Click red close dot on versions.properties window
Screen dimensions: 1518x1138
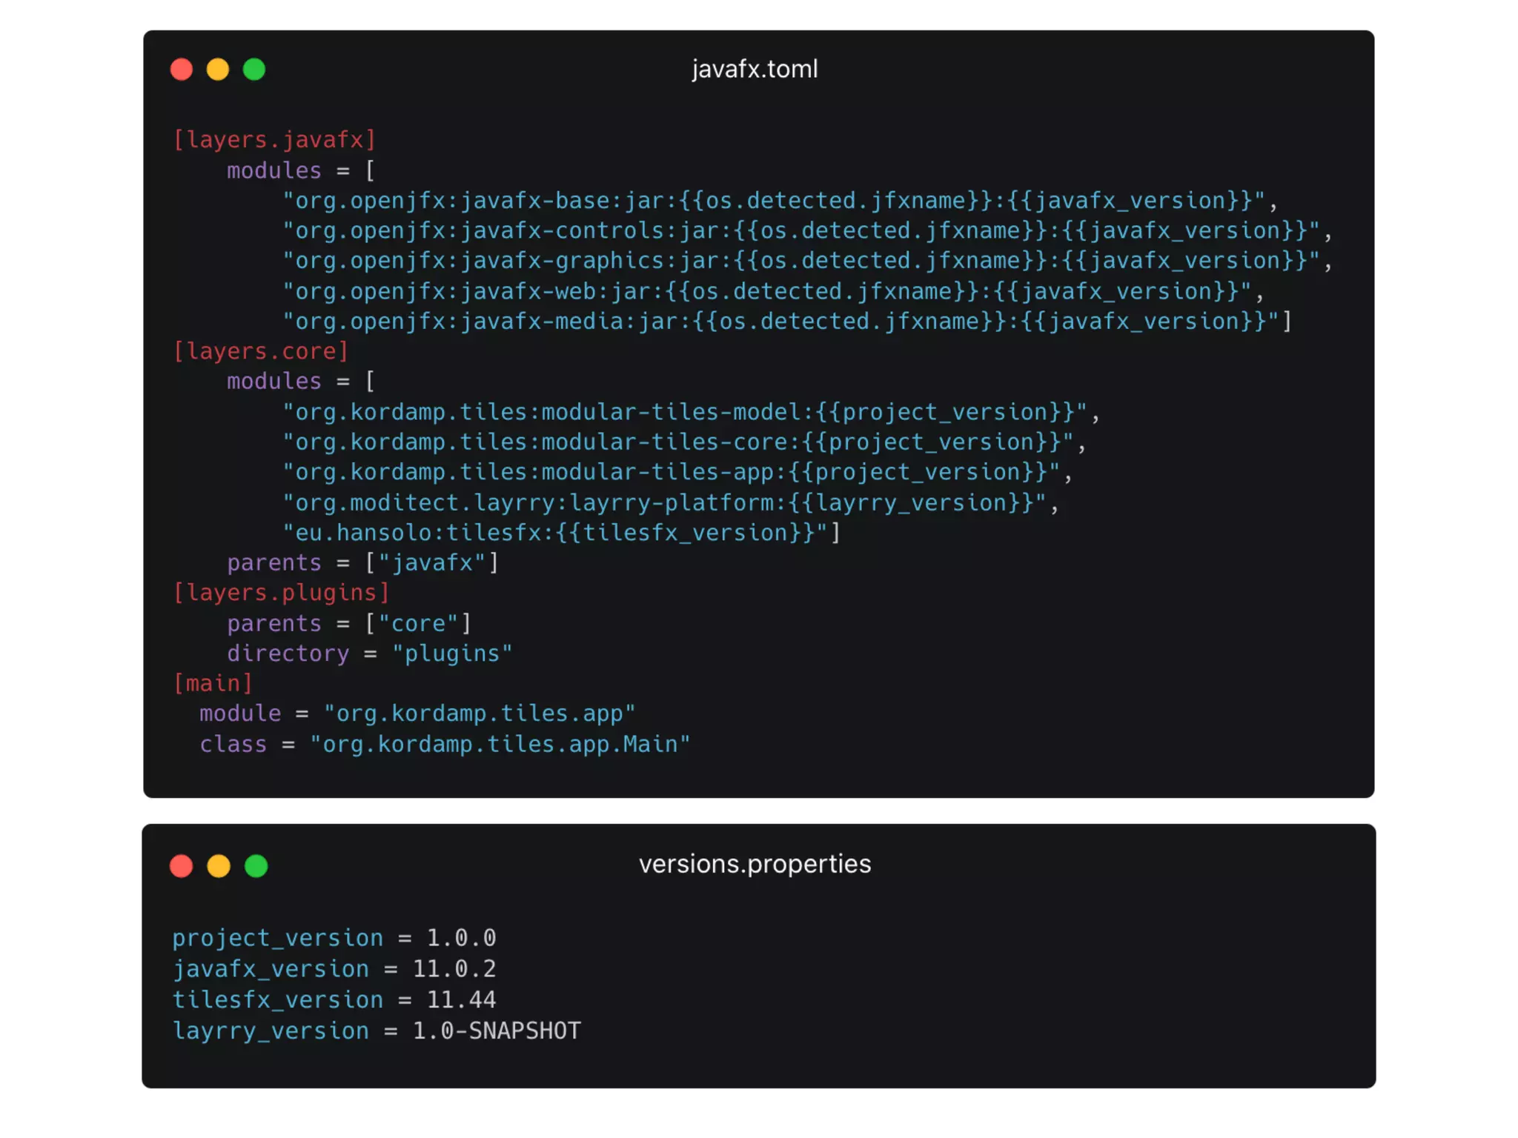pos(182,866)
